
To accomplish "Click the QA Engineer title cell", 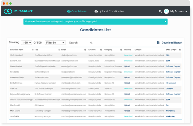I will pos(39,105).
